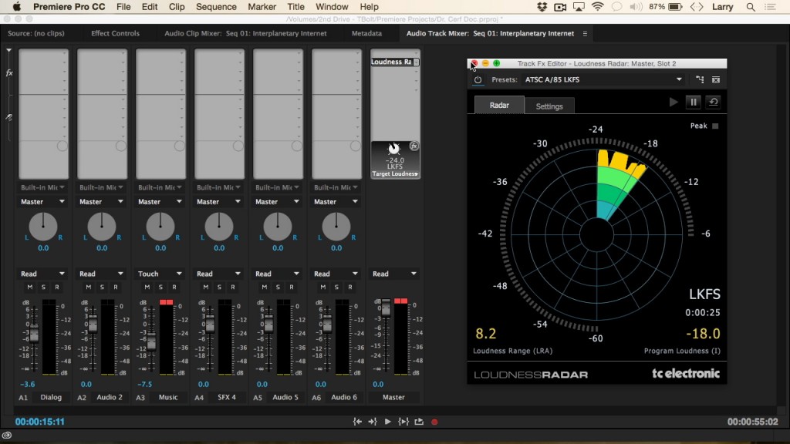
Task: Mute the Music track A3
Action: (x=147, y=287)
